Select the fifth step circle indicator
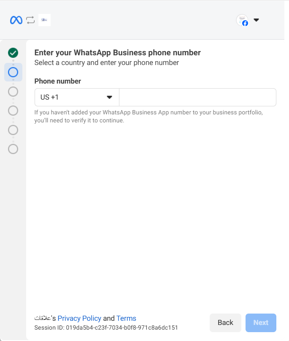Image resolution: width=289 pixels, height=341 pixels. pyautogui.click(x=13, y=130)
